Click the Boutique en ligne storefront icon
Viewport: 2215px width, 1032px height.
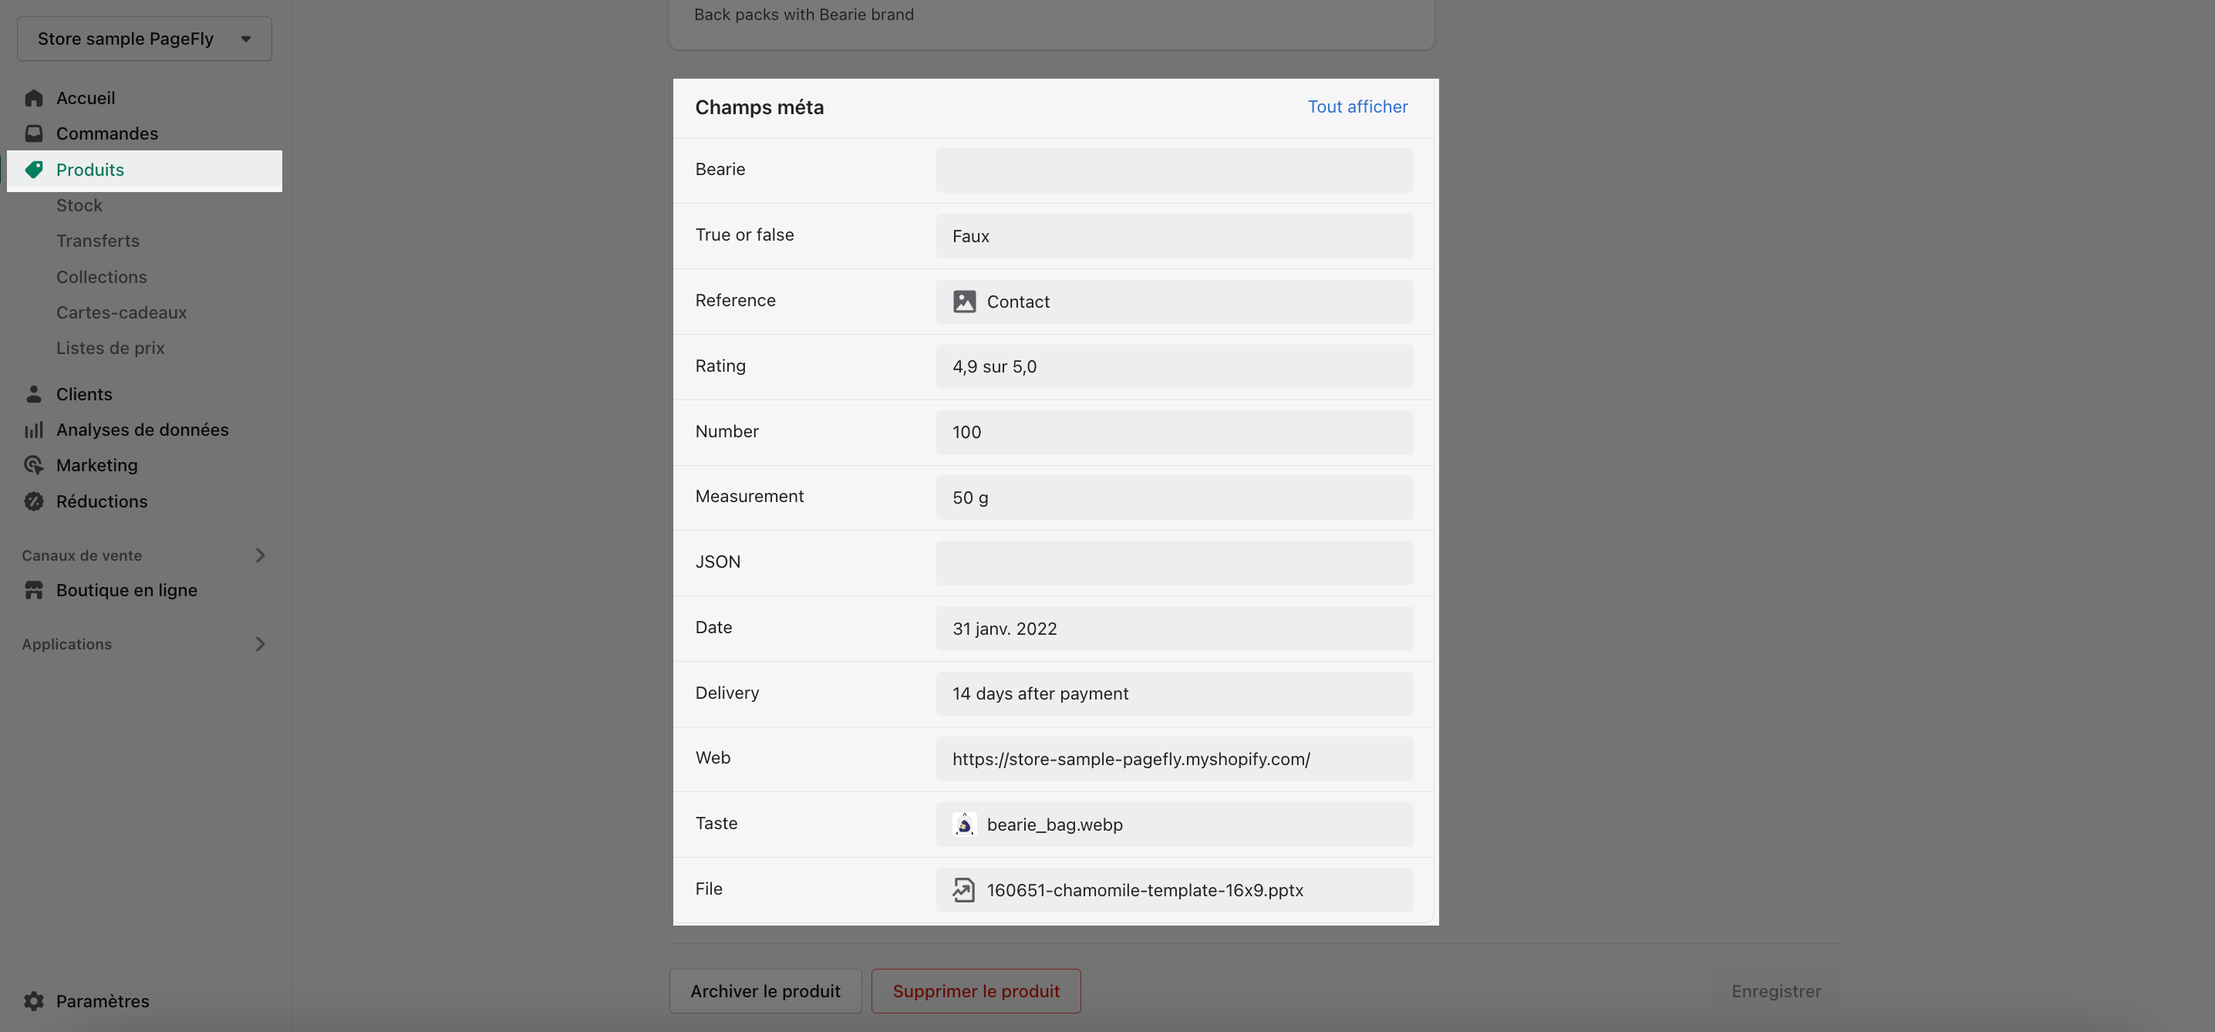tap(33, 590)
